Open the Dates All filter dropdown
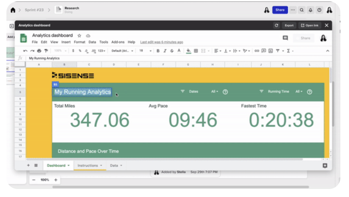Image resolution: width=349 pixels, height=197 pixels. (x=215, y=92)
